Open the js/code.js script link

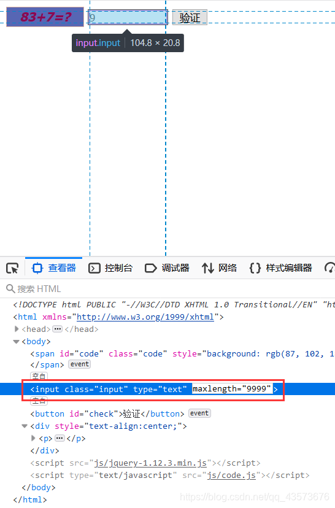232,475
